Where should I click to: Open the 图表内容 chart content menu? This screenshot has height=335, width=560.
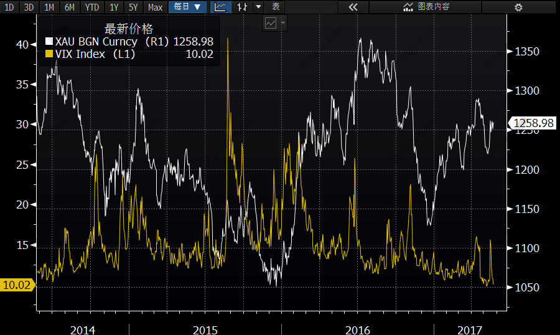click(x=426, y=7)
